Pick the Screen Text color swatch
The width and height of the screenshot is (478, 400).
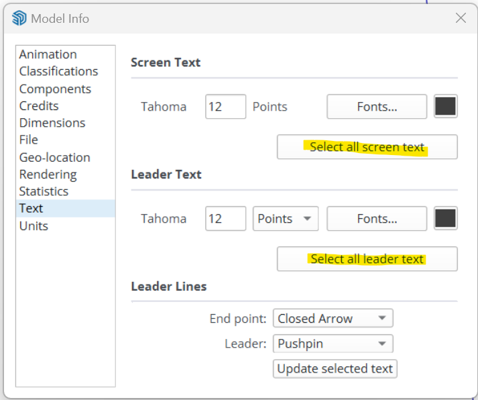pyautogui.click(x=445, y=106)
